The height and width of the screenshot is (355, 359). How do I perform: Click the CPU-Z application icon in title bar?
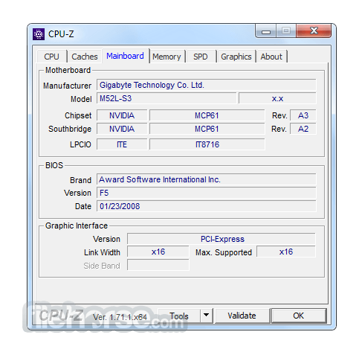tap(39, 34)
